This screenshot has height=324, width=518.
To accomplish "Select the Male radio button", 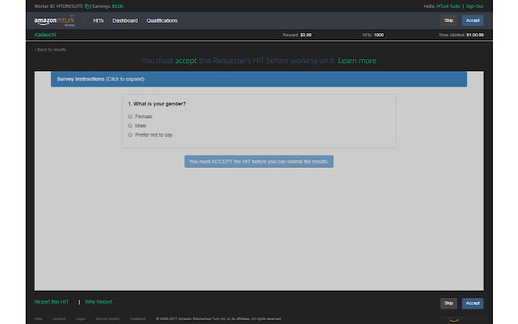I will pyautogui.click(x=130, y=126).
